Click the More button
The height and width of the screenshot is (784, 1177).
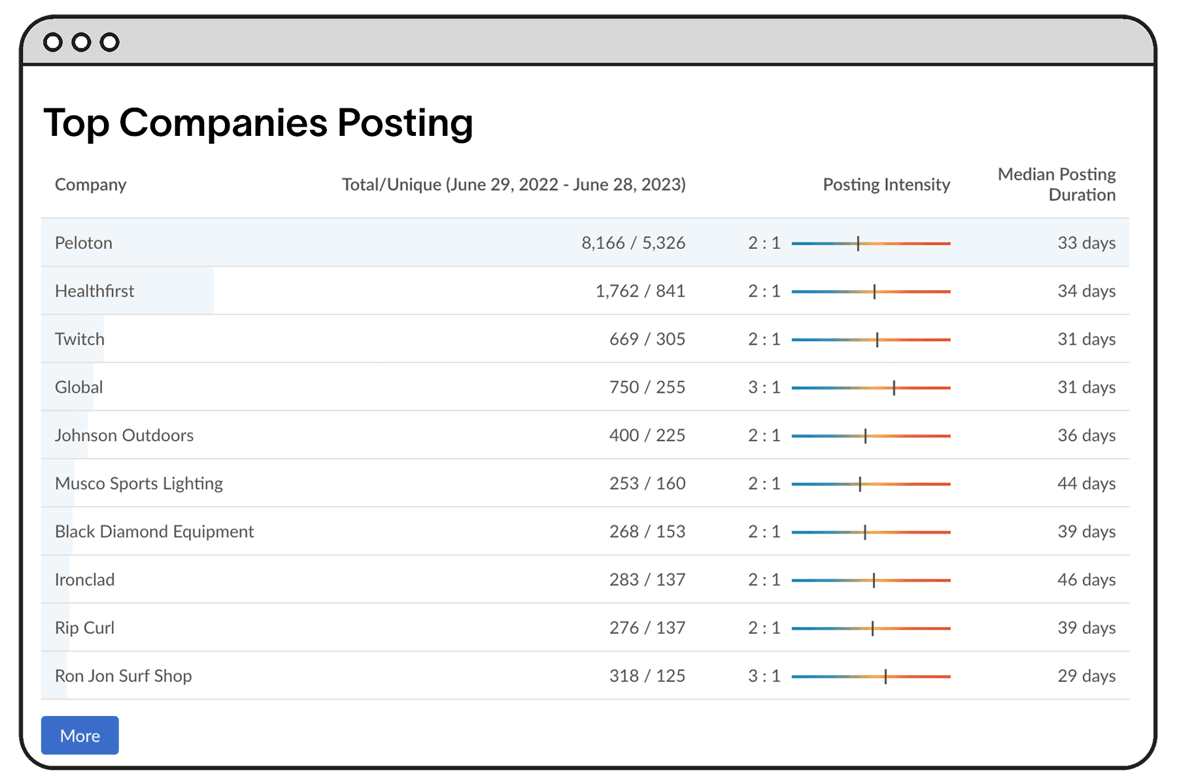tap(80, 735)
